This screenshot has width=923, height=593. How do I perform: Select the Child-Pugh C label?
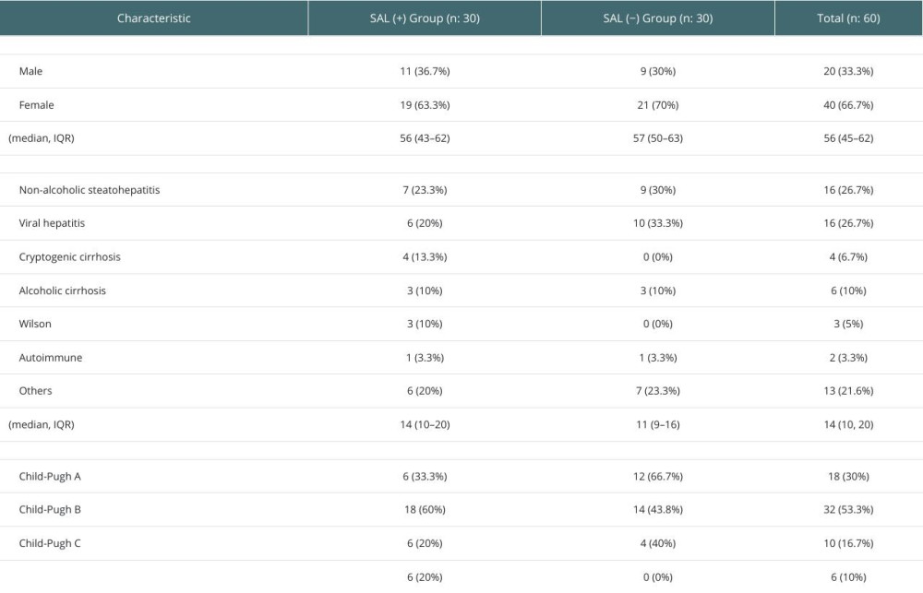coord(50,543)
